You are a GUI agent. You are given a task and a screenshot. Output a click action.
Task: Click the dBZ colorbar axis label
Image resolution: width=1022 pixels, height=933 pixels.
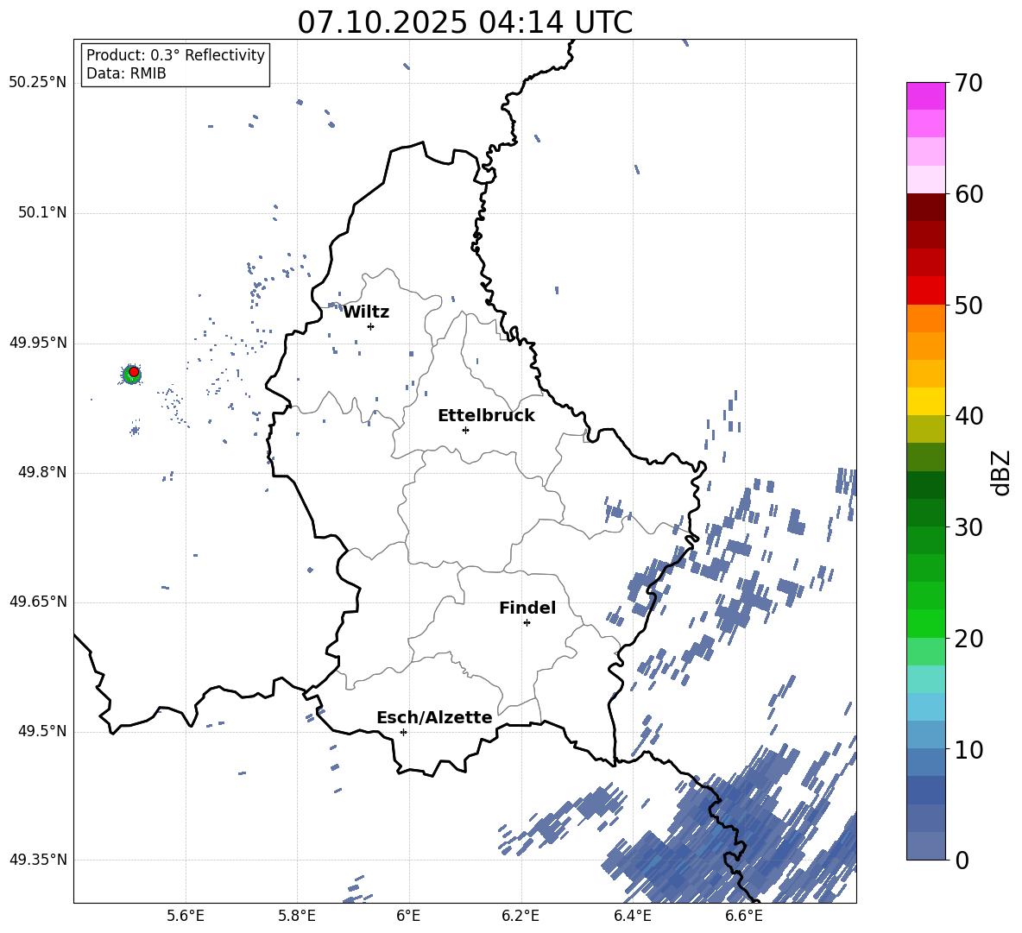click(1001, 472)
